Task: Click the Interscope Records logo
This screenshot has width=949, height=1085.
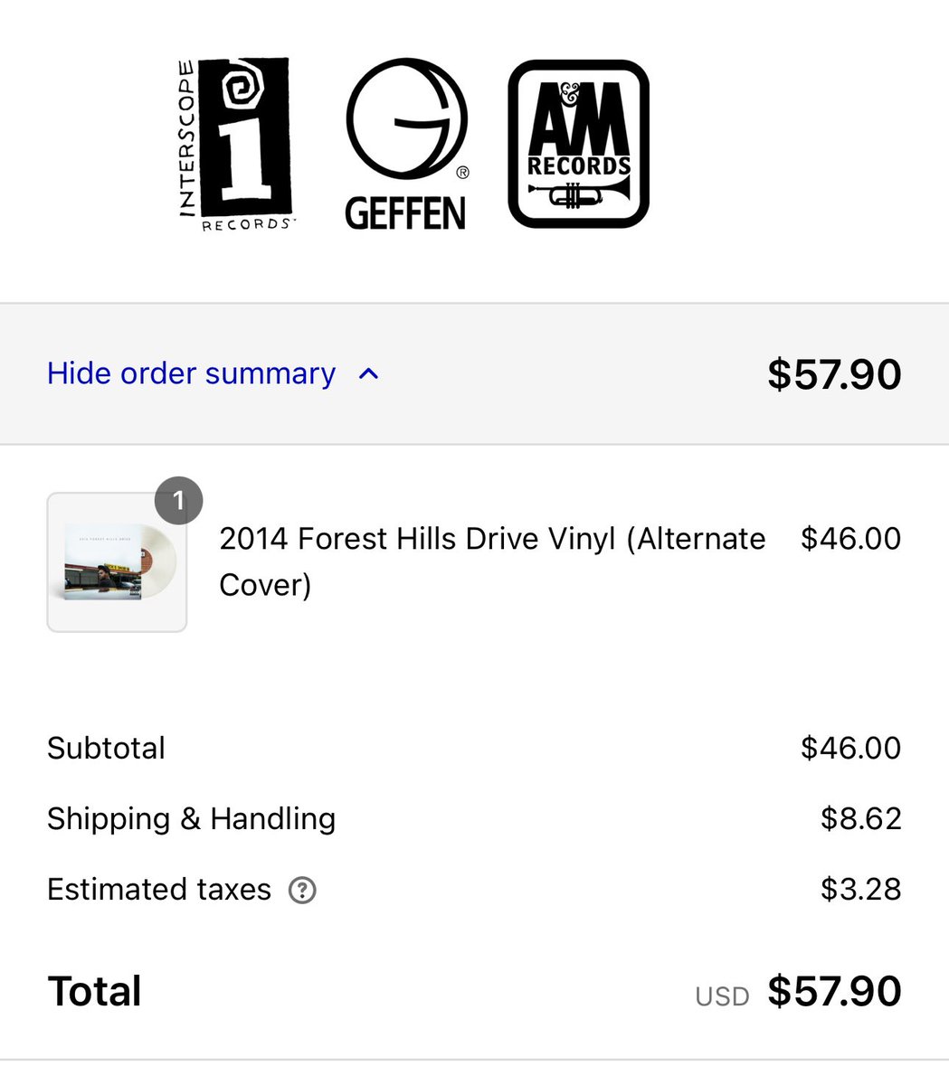Action: [234, 145]
